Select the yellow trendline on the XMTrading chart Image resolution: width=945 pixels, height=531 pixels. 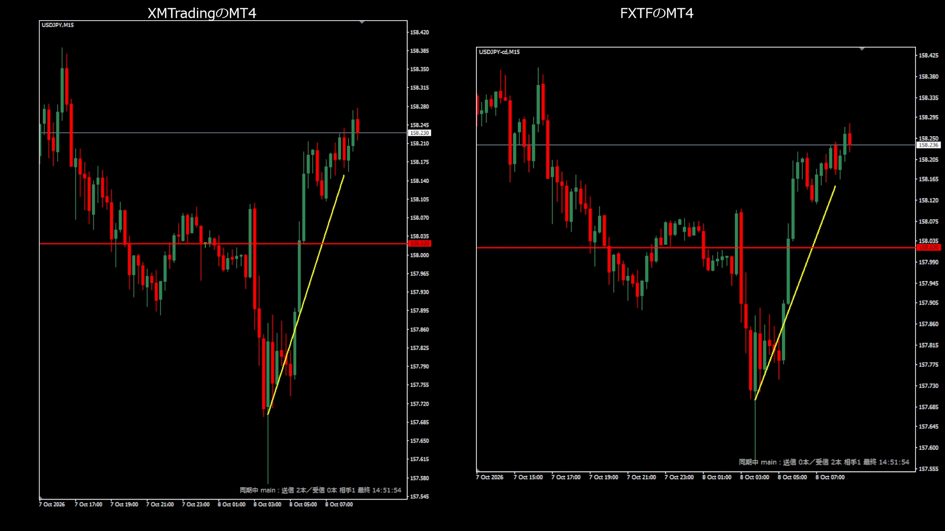[x=306, y=295]
